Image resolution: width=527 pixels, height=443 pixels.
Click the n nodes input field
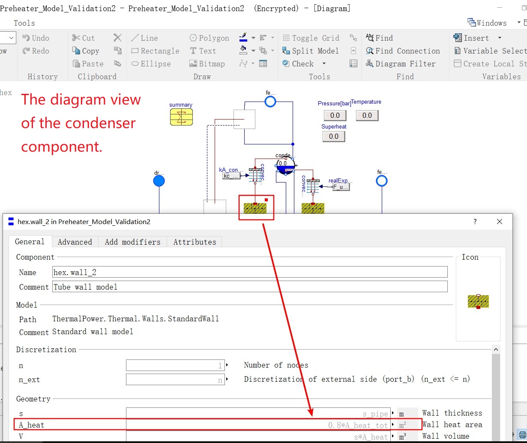pos(175,365)
